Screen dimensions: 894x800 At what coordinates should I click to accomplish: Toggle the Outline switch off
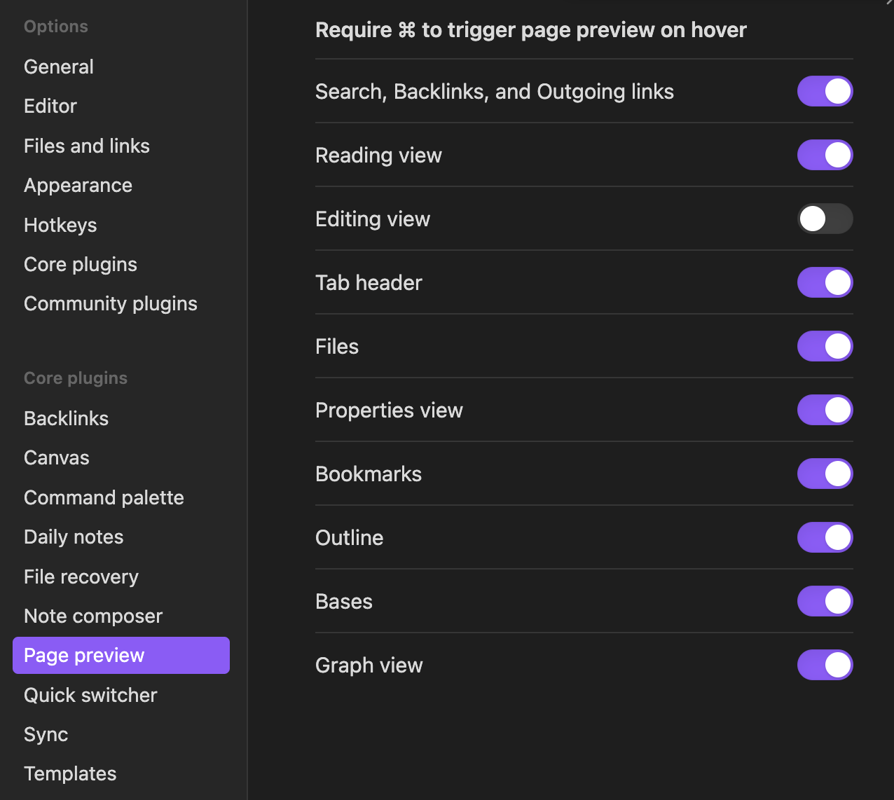tap(825, 537)
